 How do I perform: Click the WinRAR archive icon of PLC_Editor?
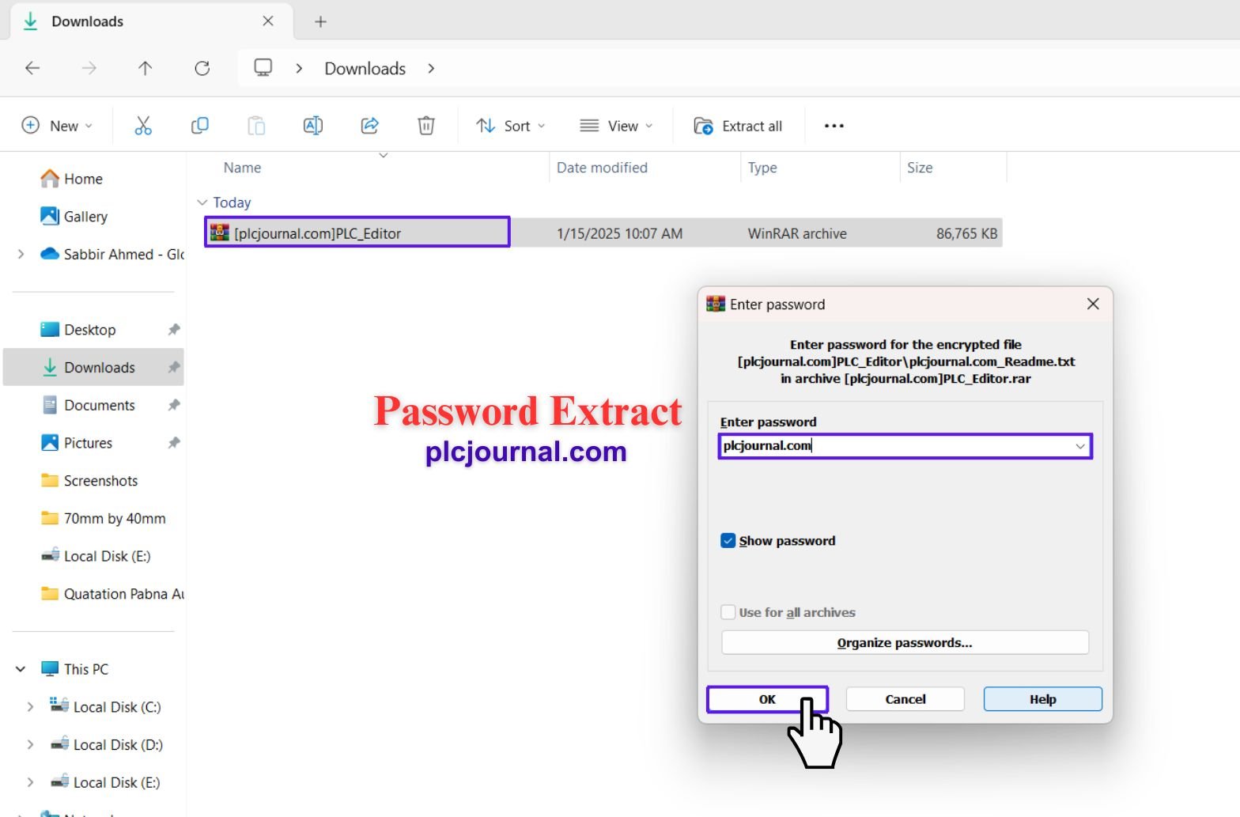click(220, 233)
